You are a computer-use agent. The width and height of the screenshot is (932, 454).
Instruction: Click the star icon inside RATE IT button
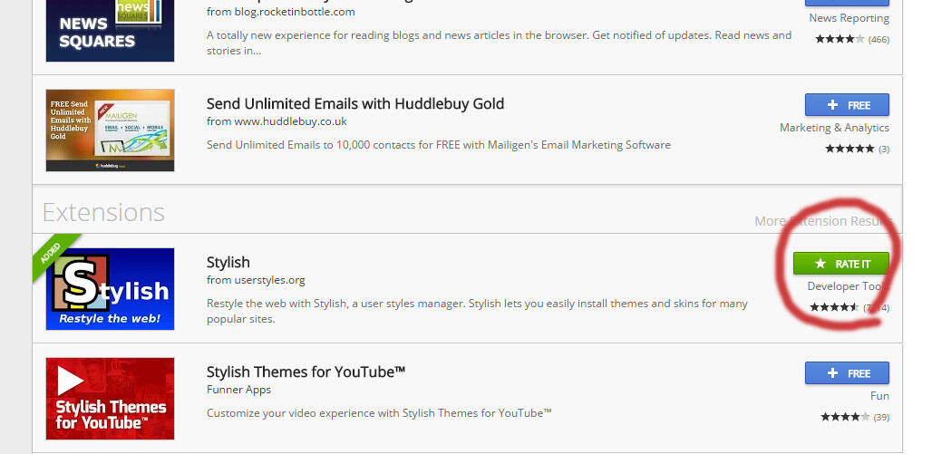[820, 264]
